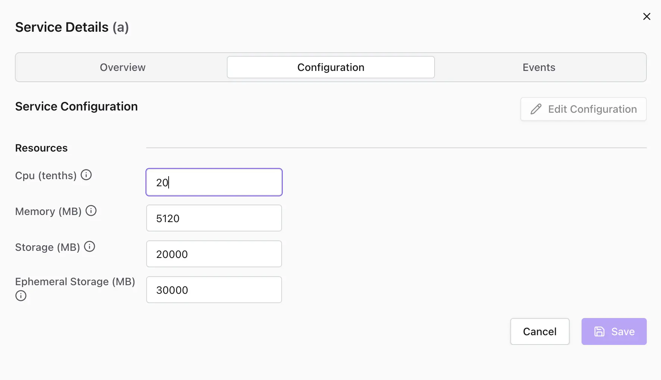Viewport: 661px width, 380px height.
Task: Click the Ephemeral Storage field showing 30000
Action: tap(214, 290)
